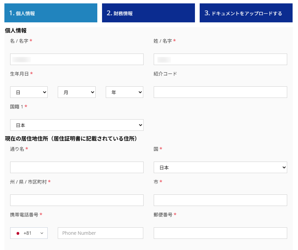Click the 州 / 県 / 市区町村 input field
Viewport: 298px width, 250px height.
[x=77, y=200]
